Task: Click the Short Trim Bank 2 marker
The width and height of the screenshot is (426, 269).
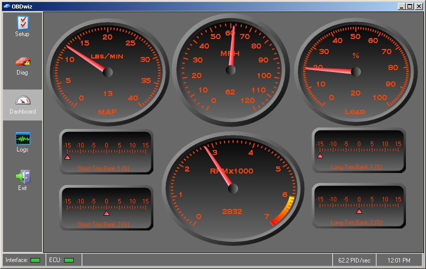Action: [x=106, y=213]
